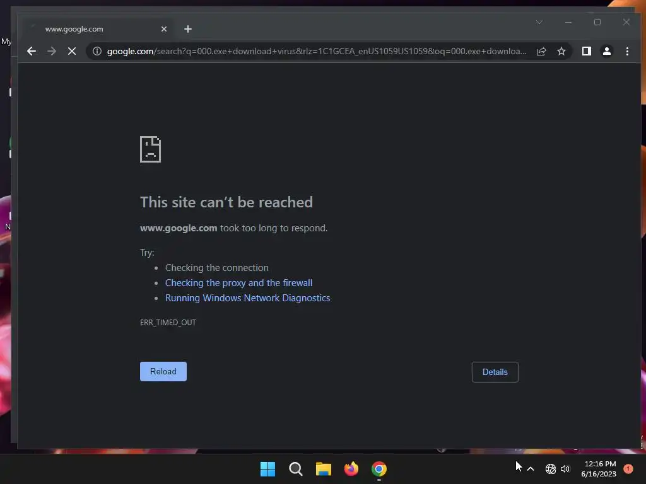Click the Chrome taskbar icon
Image resolution: width=646 pixels, height=484 pixels.
379,469
